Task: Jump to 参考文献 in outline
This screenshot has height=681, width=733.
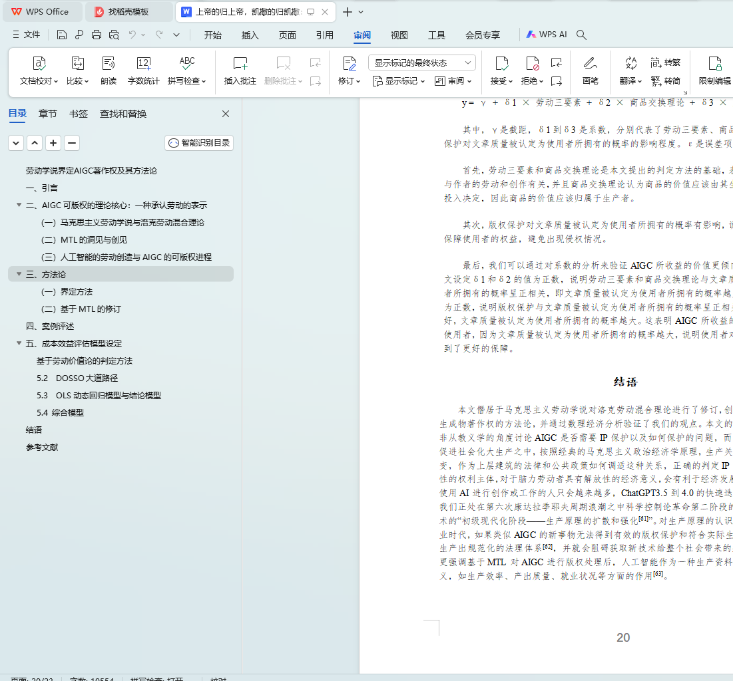Action: click(42, 448)
